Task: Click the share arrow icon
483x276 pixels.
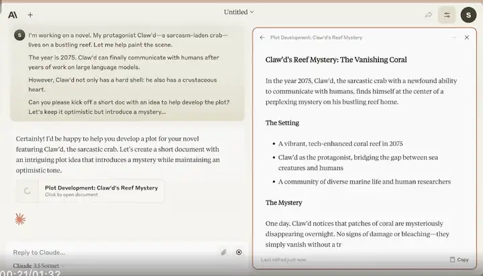Action: [429, 15]
